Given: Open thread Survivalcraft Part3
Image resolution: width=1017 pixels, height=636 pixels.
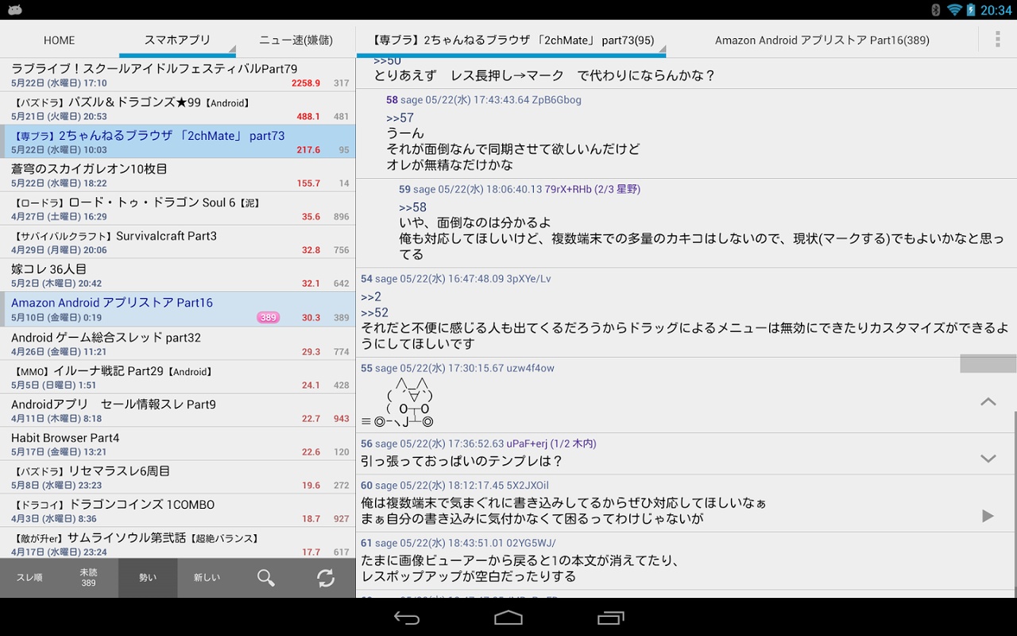Looking at the screenshot, I should coord(177,242).
